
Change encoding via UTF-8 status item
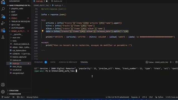pyautogui.click(x=144, y=97)
